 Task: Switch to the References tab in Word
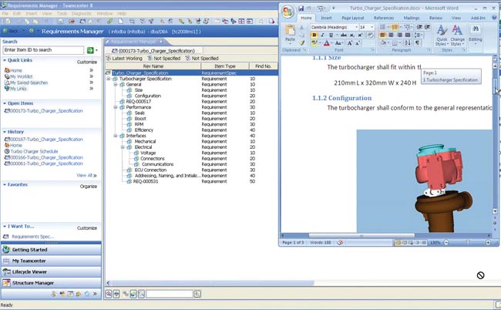coord(384,18)
